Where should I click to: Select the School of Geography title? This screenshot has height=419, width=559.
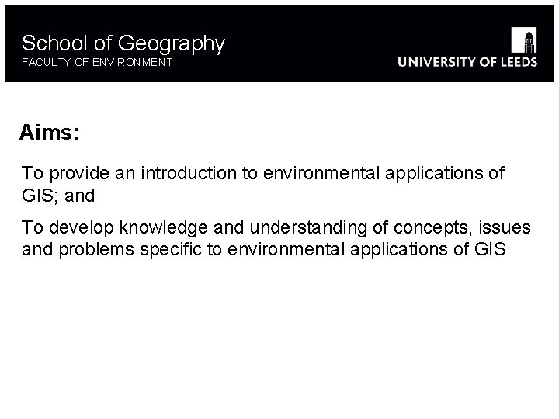123,43
